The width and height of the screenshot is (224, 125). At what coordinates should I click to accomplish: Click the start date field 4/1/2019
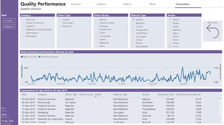[9, 21]
